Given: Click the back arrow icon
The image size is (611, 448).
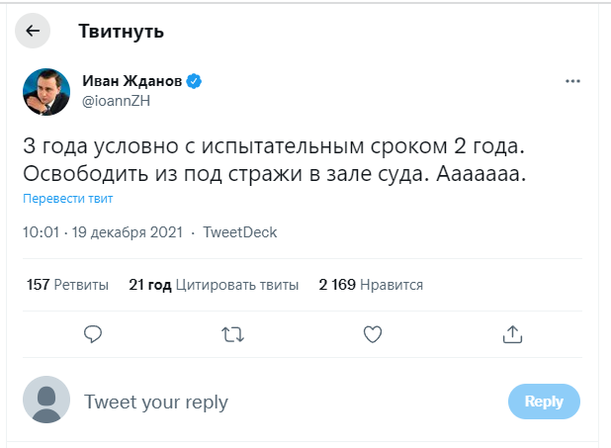Looking at the screenshot, I should pyautogui.click(x=33, y=32).
